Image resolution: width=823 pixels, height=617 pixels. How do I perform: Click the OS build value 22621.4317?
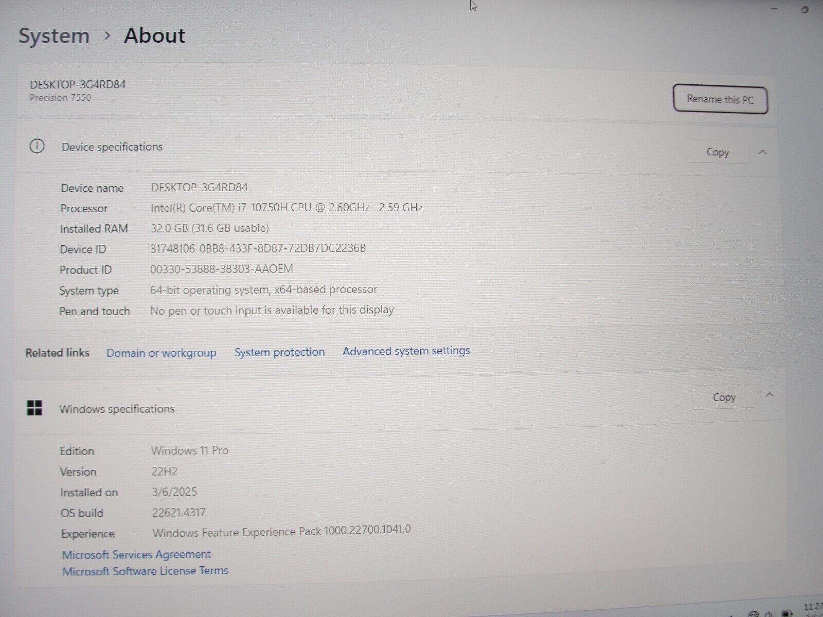coord(178,512)
